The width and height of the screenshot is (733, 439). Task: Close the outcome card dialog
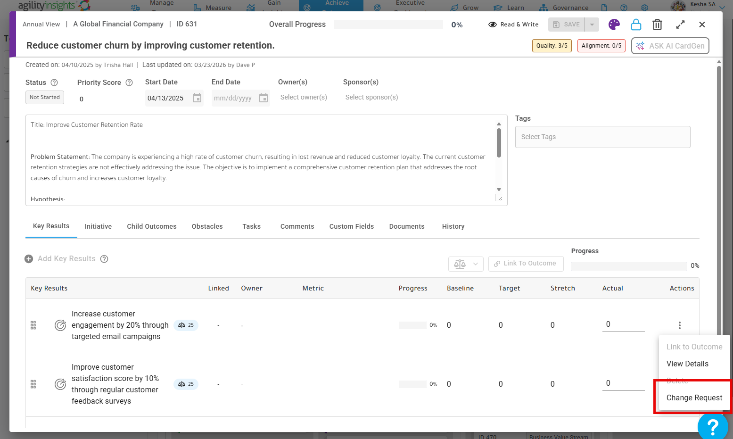tap(702, 25)
